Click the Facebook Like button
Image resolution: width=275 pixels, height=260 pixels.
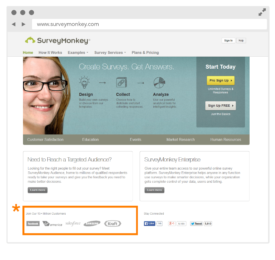pyautogui.click(x=150, y=224)
